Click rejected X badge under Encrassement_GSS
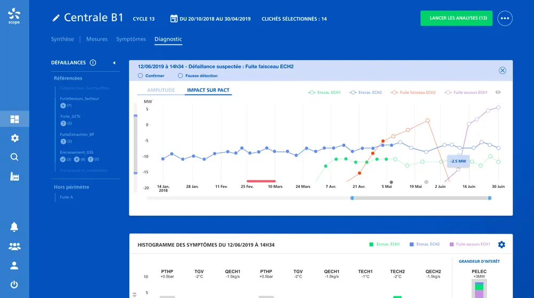Image resolution: width=534 pixels, height=298 pixels. [76, 159]
